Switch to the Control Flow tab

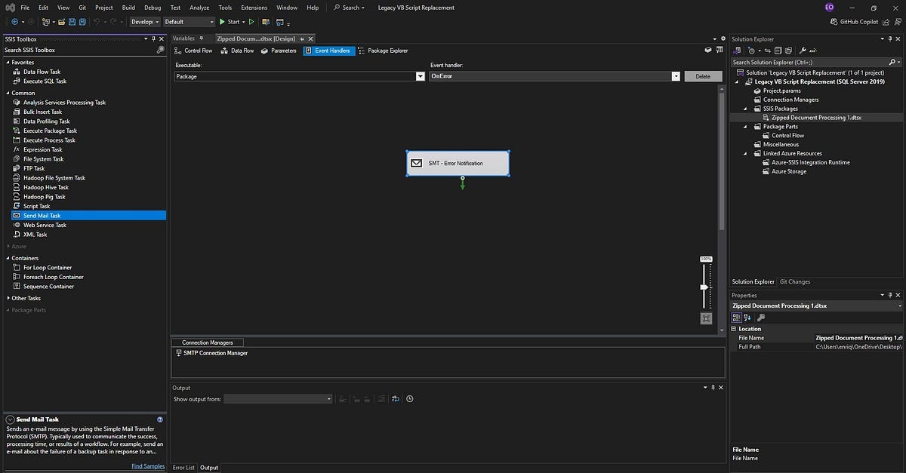pyautogui.click(x=193, y=51)
